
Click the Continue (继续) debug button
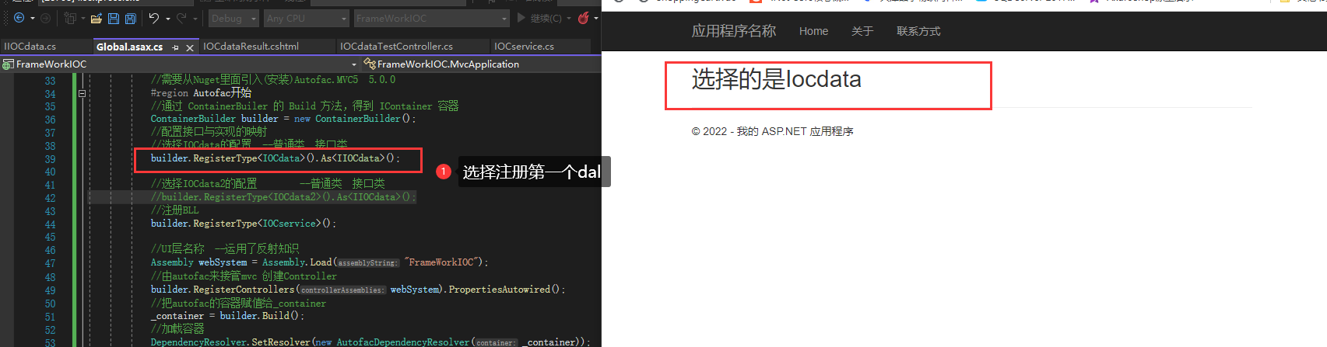click(539, 18)
